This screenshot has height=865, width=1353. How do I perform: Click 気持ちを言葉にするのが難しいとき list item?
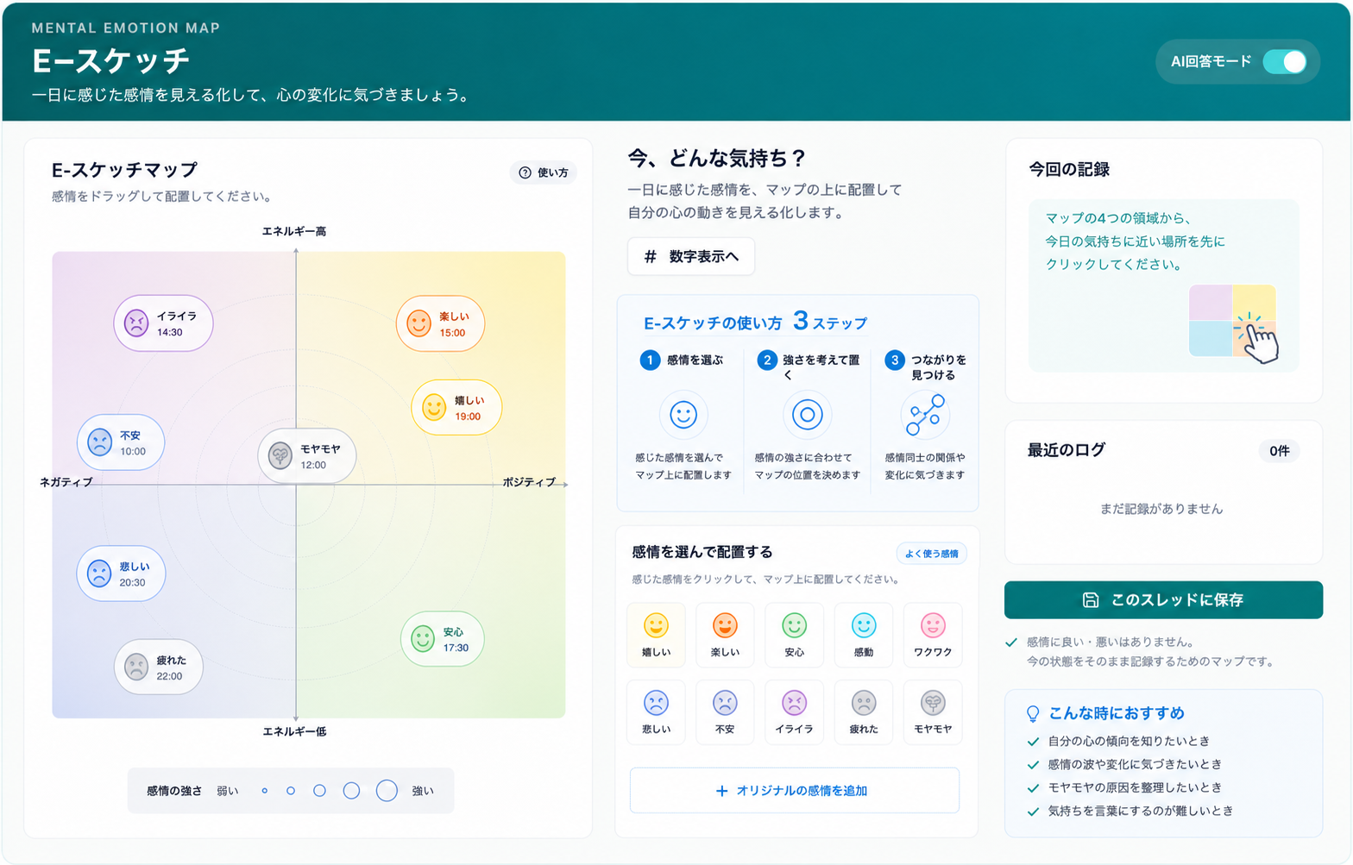click(x=1130, y=811)
